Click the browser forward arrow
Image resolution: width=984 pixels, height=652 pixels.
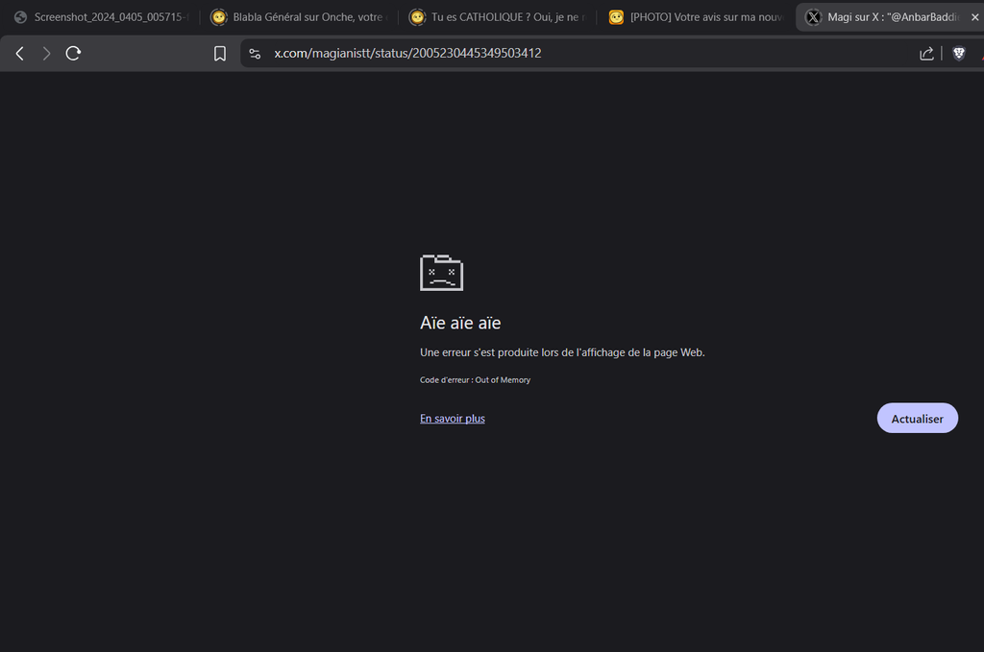tap(46, 54)
